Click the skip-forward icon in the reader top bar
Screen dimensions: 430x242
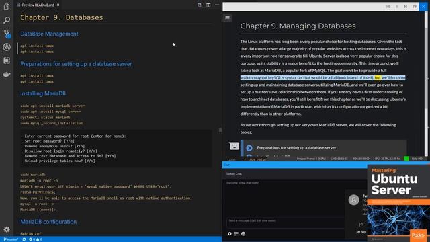[406, 7]
